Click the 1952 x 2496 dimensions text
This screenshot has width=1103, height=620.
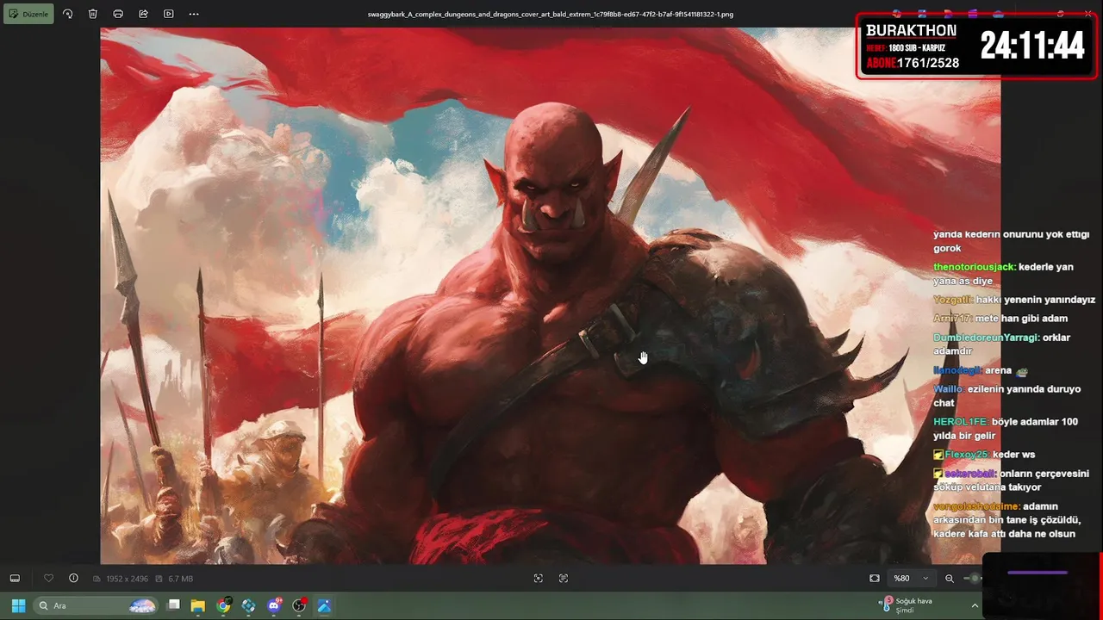(x=127, y=579)
